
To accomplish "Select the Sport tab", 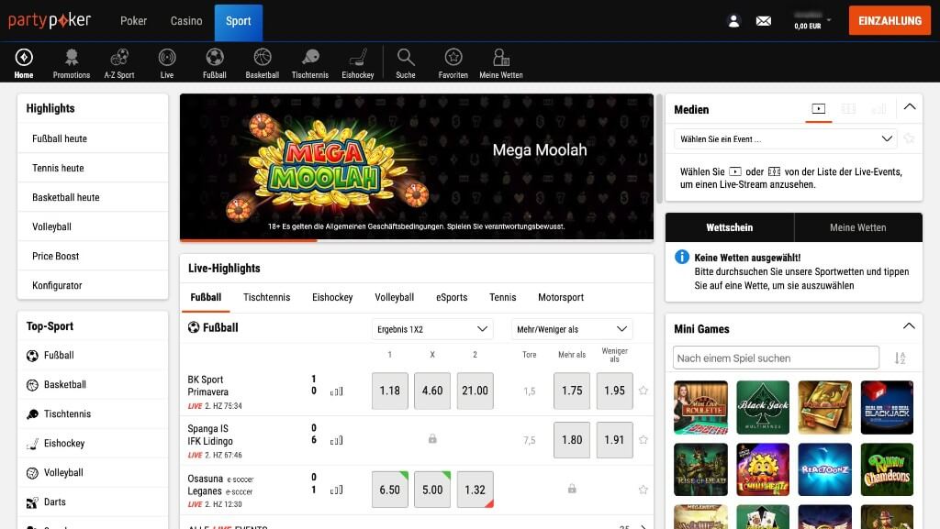I will pyautogui.click(x=239, y=23).
